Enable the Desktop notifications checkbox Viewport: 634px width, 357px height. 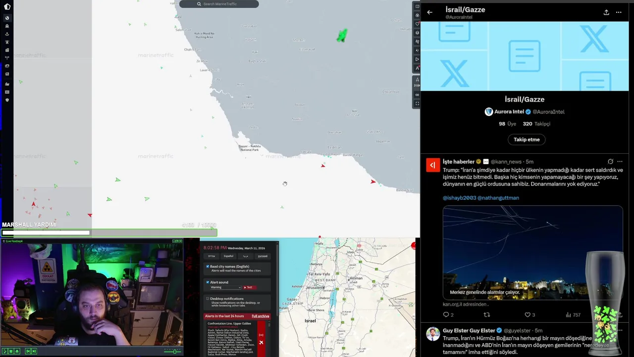click(208, 298)
